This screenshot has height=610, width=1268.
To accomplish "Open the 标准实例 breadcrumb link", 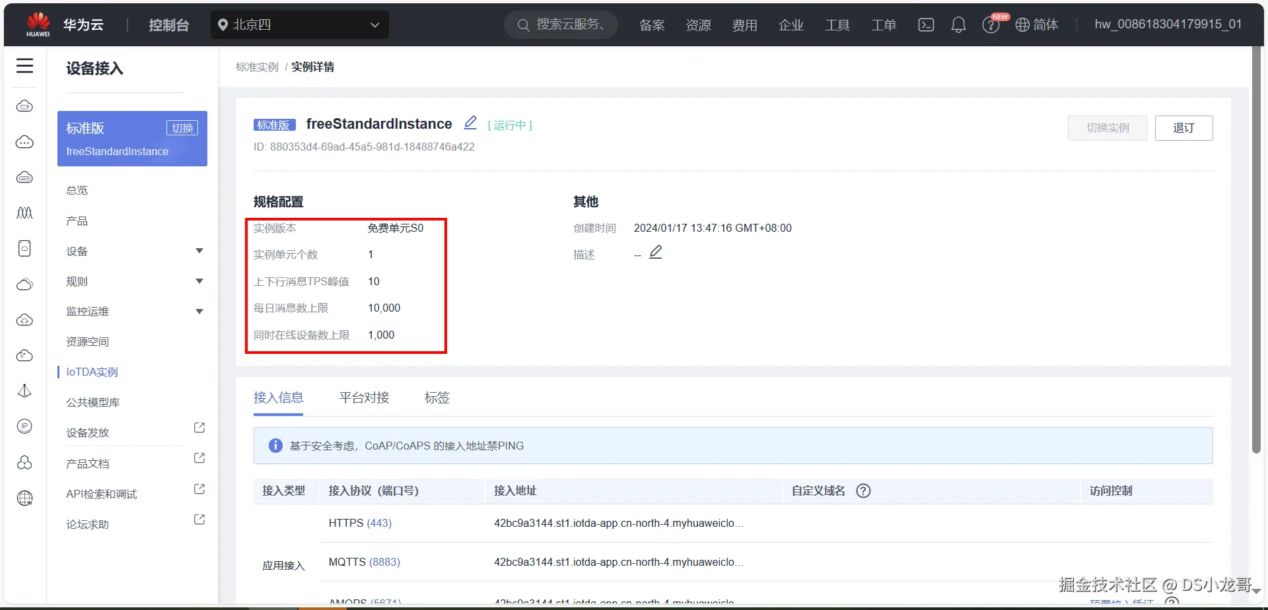I will (x=257, y=67).
